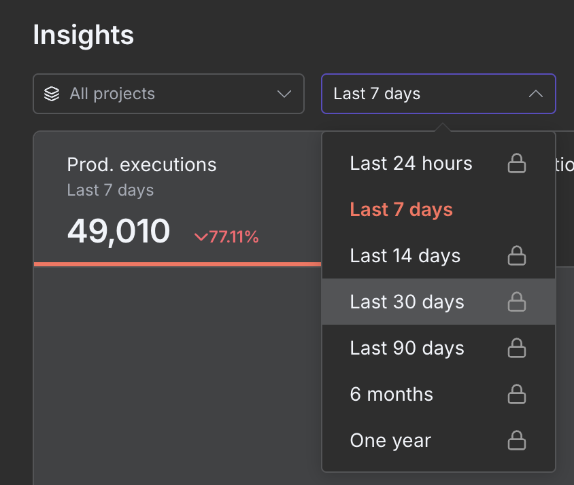The height and width of the screenshot is (485, 574).
Task: Click the lock icon beside Last 14 days
Action: 517,255
